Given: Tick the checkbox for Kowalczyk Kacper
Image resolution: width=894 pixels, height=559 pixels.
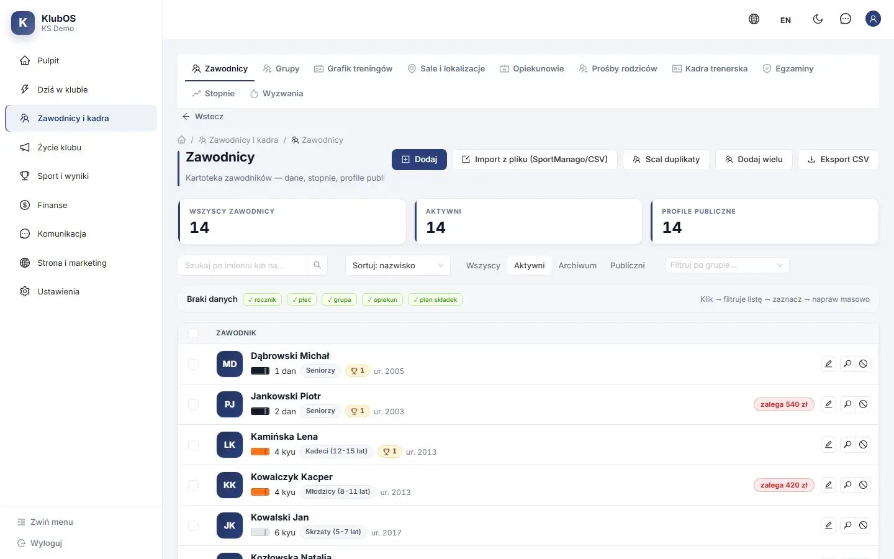Looking at the screenshot, I should [x=193, y=485].
